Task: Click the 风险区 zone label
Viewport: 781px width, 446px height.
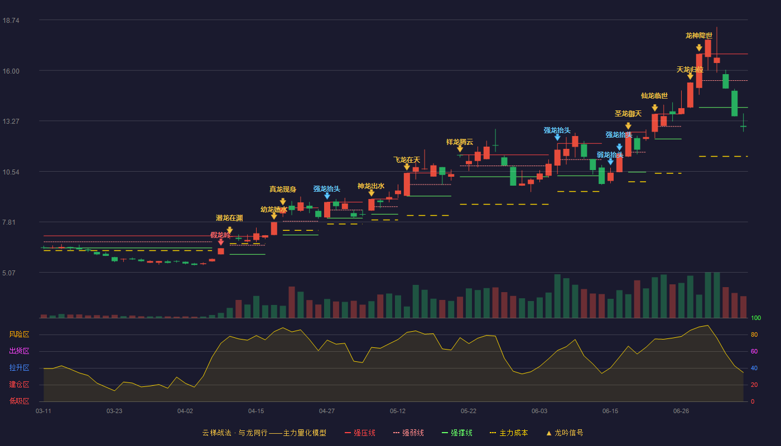Action: pos(19,334)
